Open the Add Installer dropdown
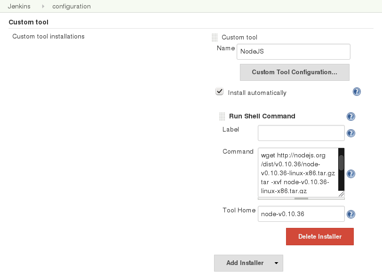Image resolution: width=382 pixels, height=273 pixels. 248,263
